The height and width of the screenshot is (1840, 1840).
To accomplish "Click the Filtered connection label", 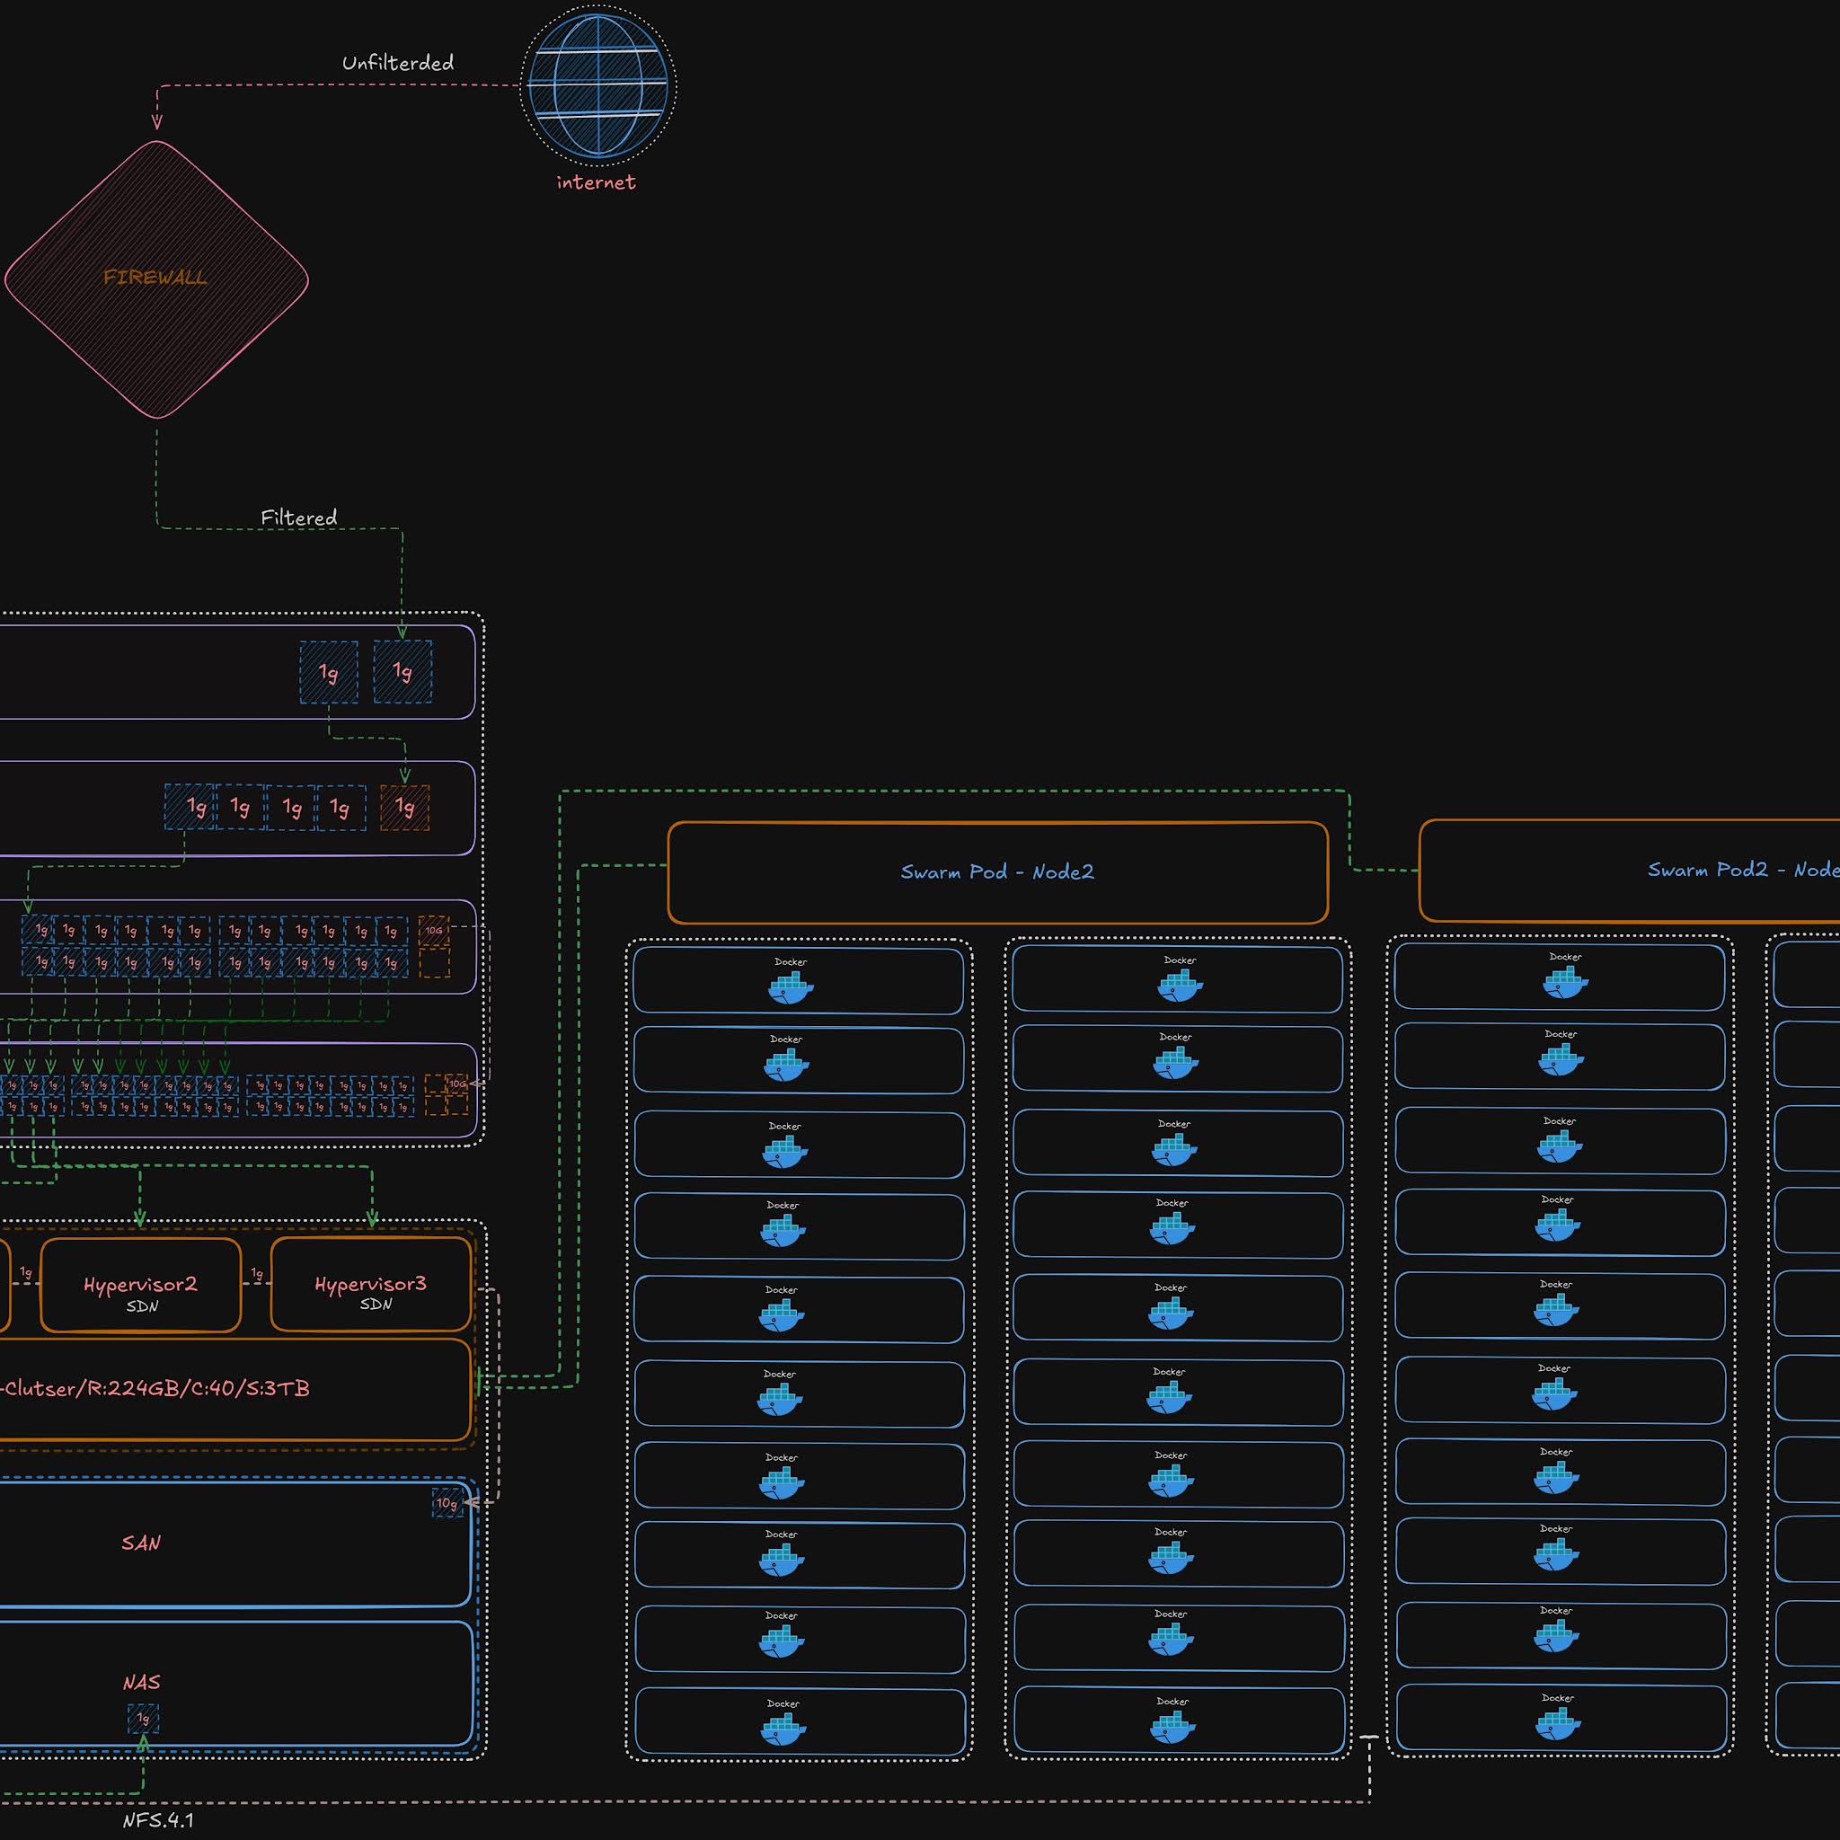I will [299, 518].
